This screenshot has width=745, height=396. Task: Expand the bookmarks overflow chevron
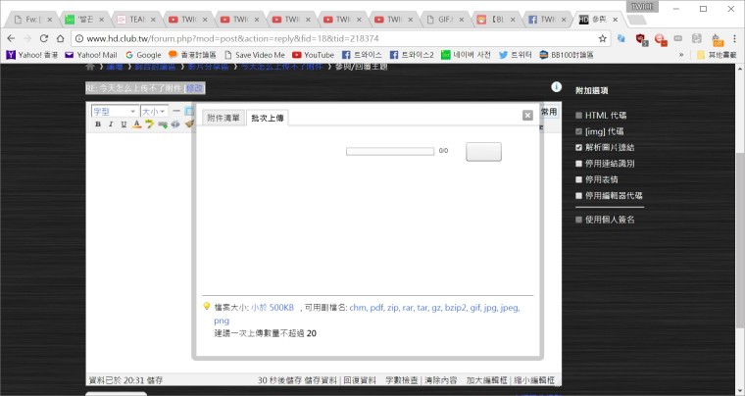tap(681, 55)
